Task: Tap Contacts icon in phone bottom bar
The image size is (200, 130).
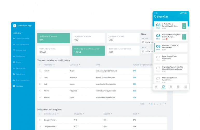Action: click(x=171, y=87)
